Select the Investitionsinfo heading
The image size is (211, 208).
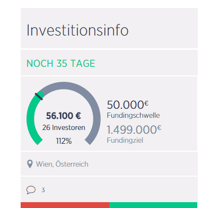pos(77,30)
